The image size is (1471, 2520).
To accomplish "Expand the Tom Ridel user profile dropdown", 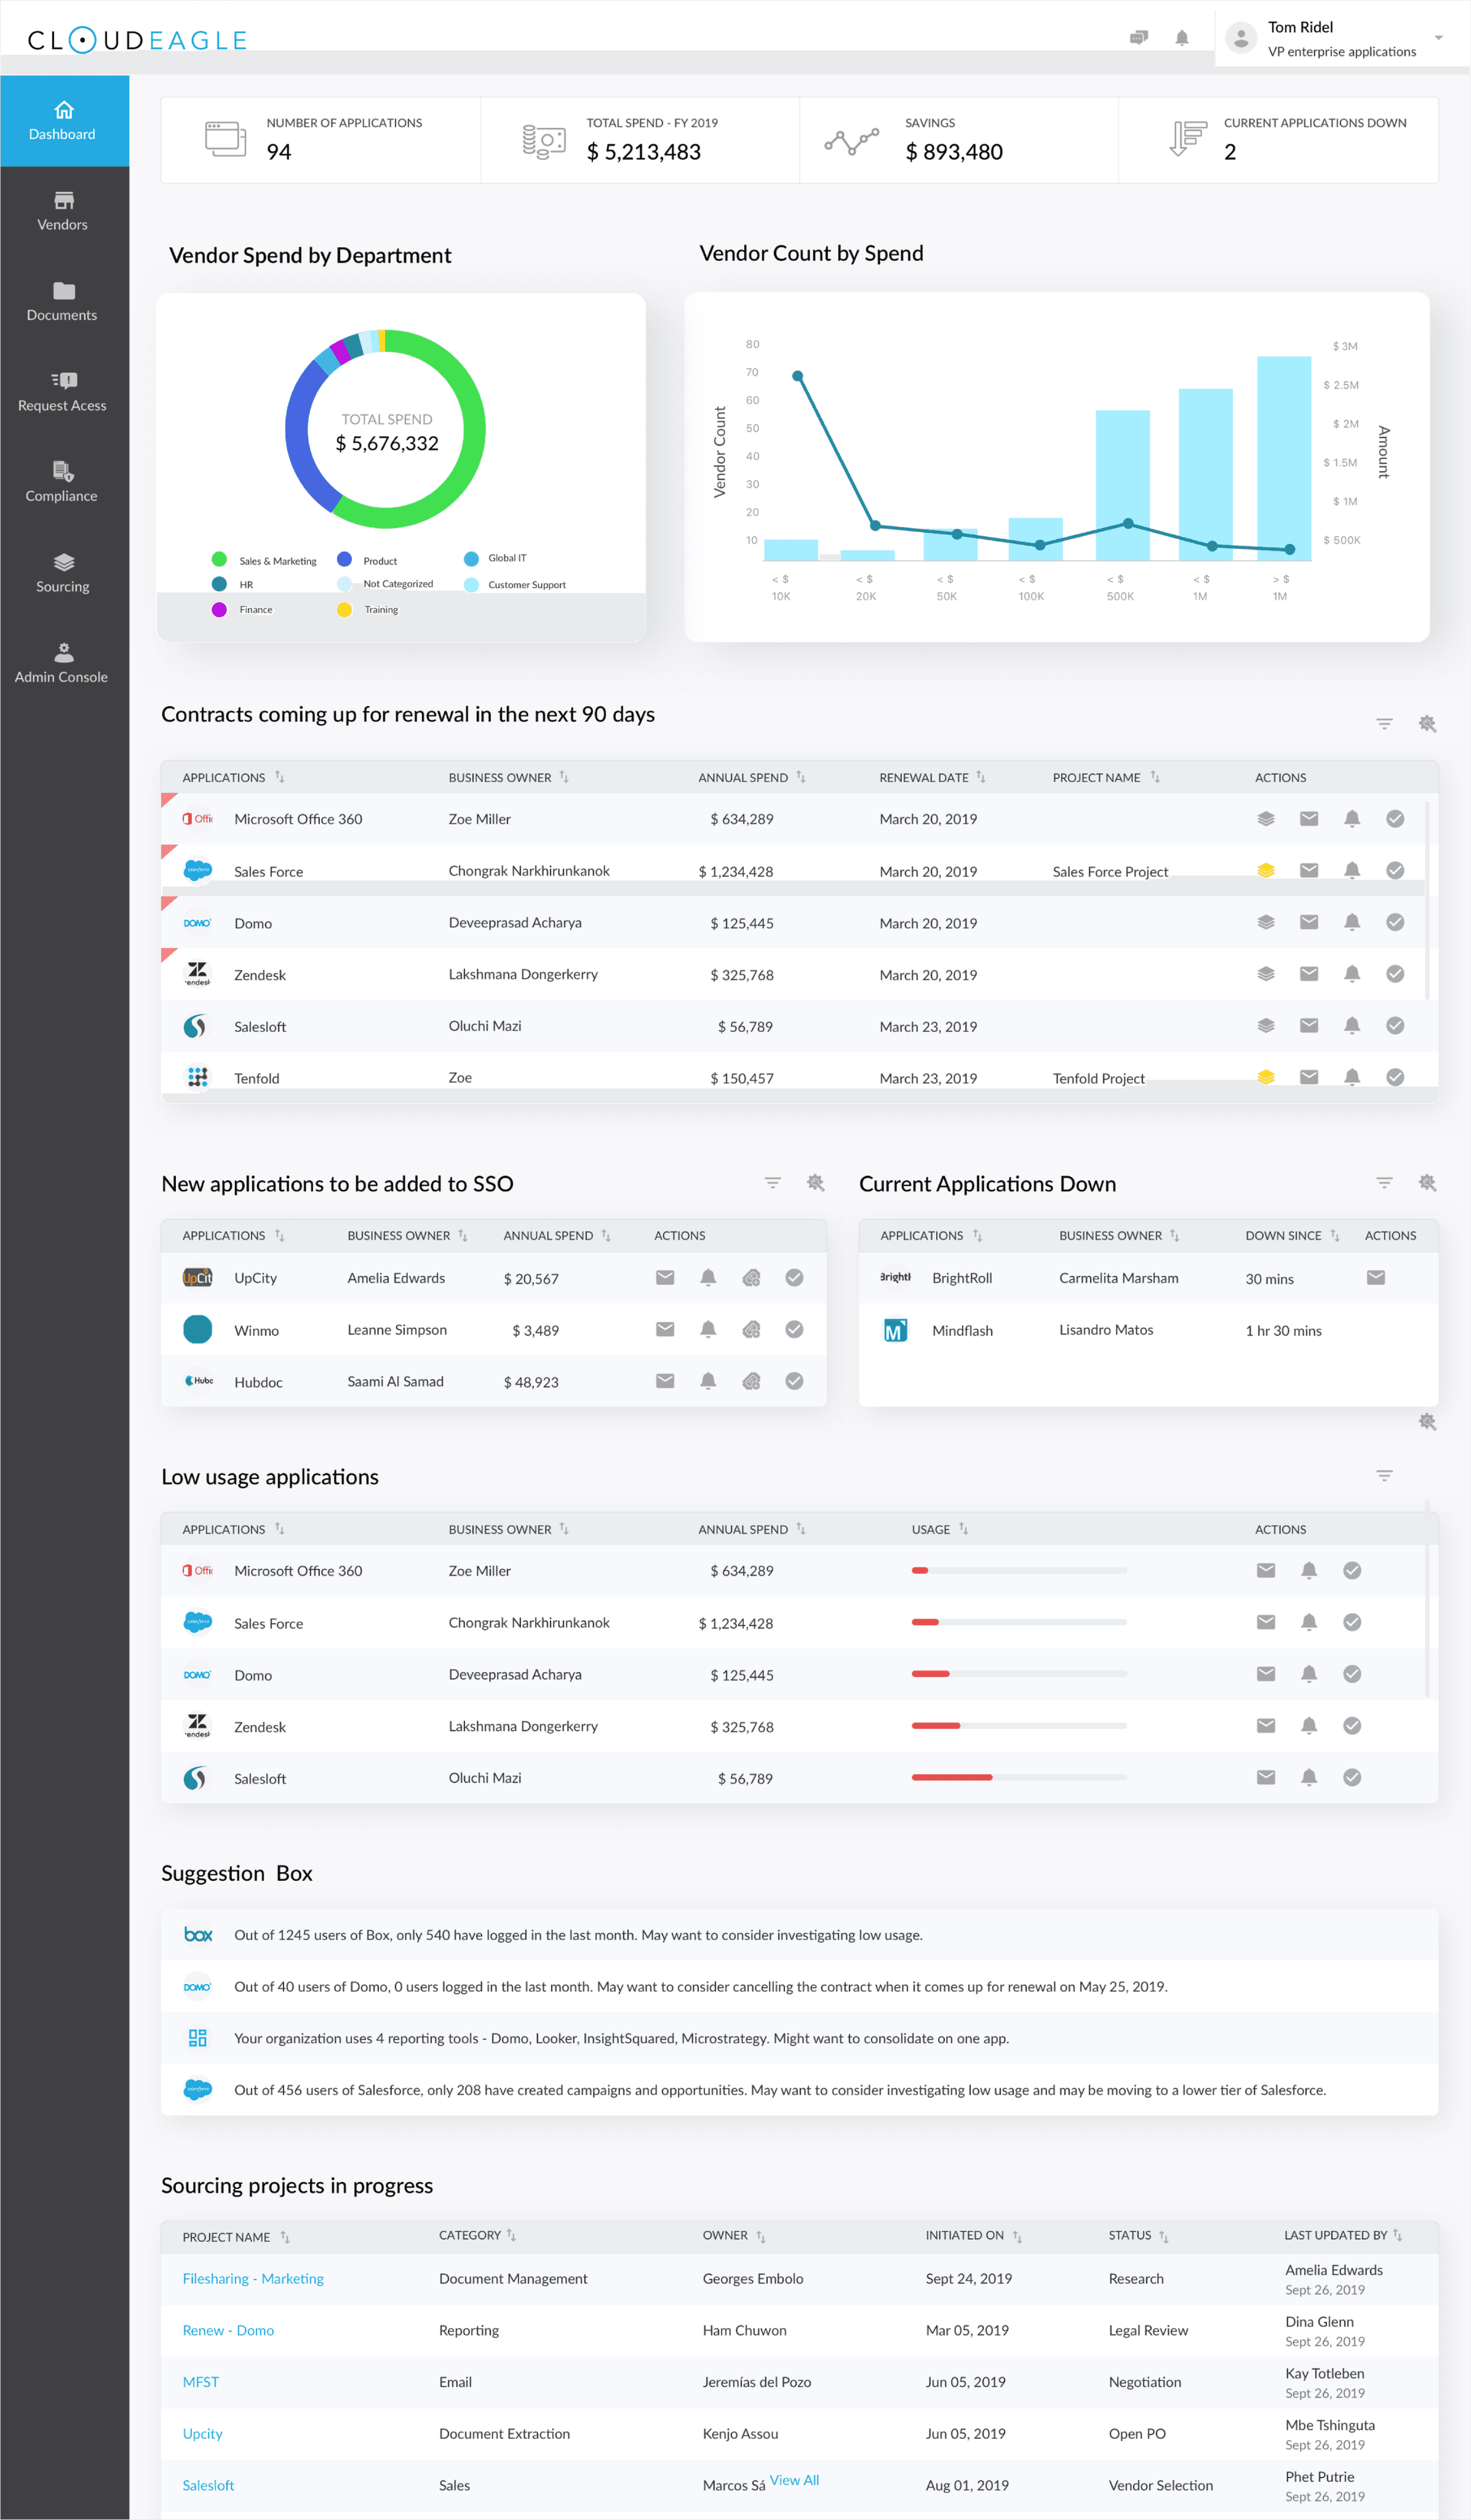I will coord(1438,38).
